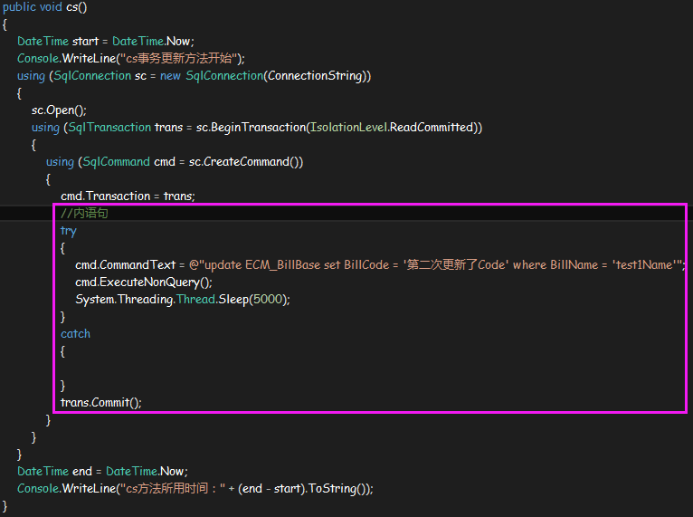This screenshot has height=517, width=693.
Task: Click the value "5000" in Sleep call
Action: coord(268,300)
